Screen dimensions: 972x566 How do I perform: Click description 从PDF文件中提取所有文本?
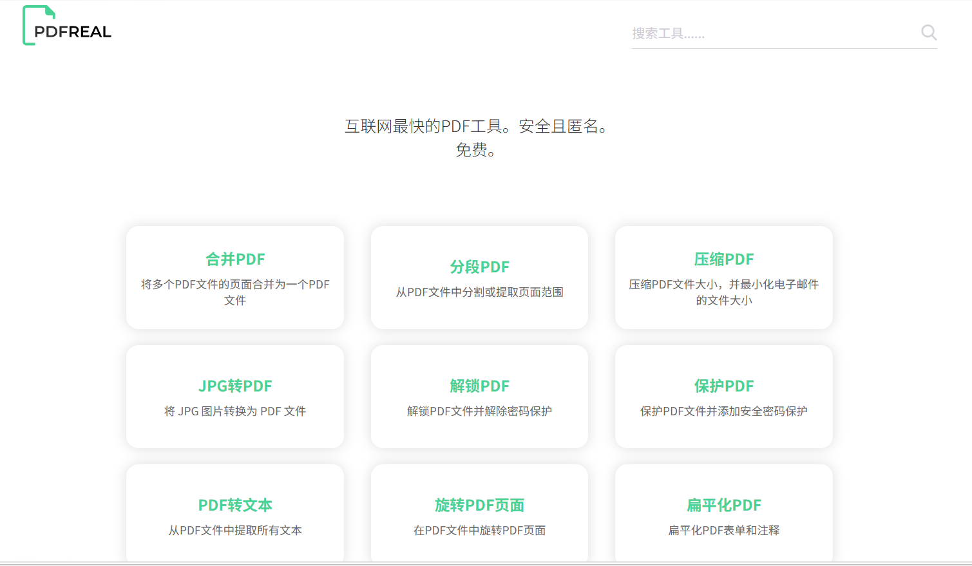pyautogui.click(x=235, y=531)
